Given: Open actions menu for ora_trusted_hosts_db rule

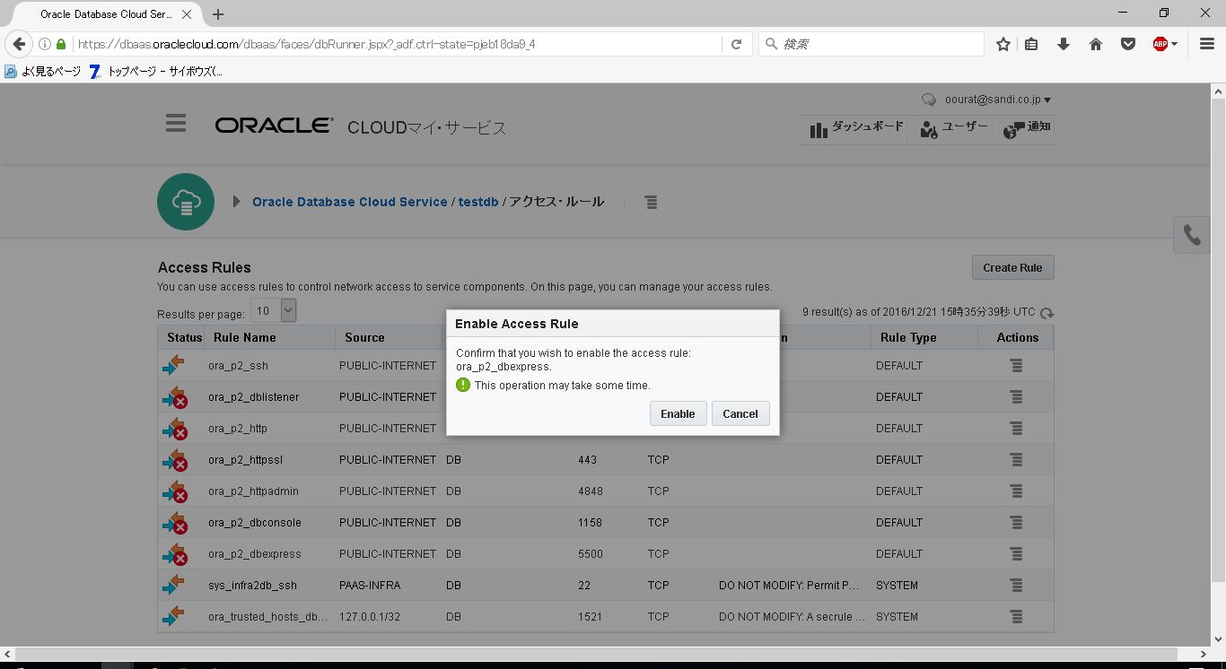Looking at the screenshot, I should [x=1016, y=617].
